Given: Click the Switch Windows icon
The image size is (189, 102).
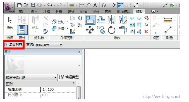Looking at the screenshot, I should (x=136, y=5).
